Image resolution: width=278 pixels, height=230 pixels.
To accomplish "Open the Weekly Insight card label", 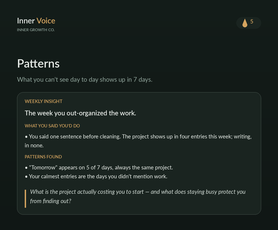I will pyautogui.click(x=44, y=101).
